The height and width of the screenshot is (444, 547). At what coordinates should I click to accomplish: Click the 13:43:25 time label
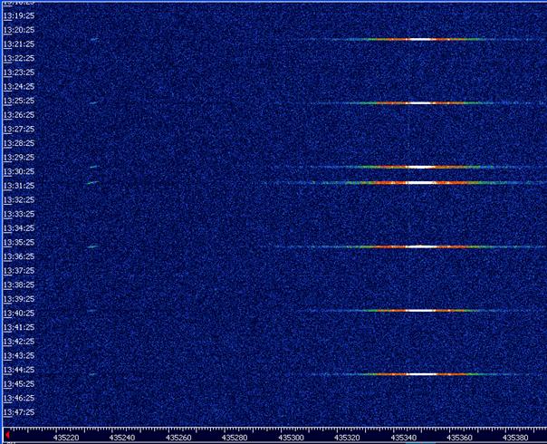pos(19,355)
